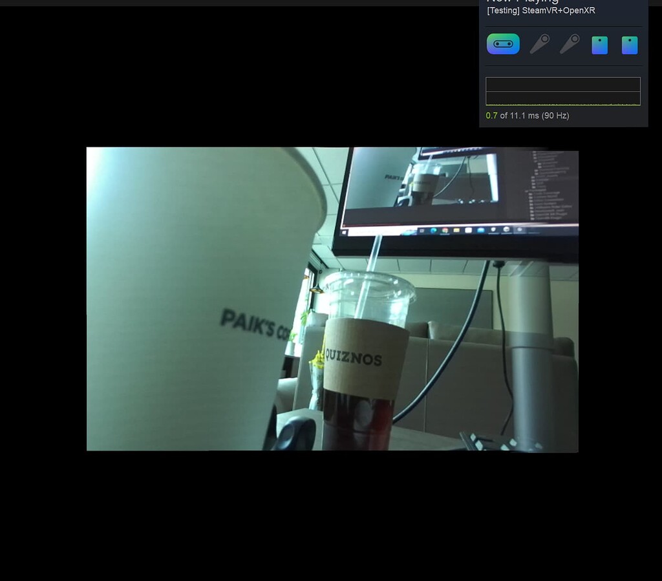This screenshot has width=662, height=581.
Task: Click the first base station icon
Action: [x=599, y=44]
